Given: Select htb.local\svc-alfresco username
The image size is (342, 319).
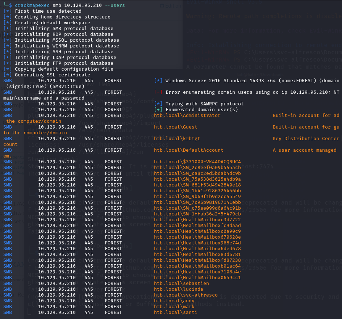Looking at the screenshot, I should (x=185, y=295).
